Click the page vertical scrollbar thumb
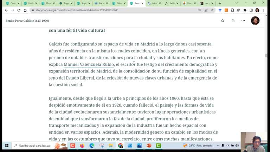This screenshot has height=152, width=270. (x=266, y=56)
